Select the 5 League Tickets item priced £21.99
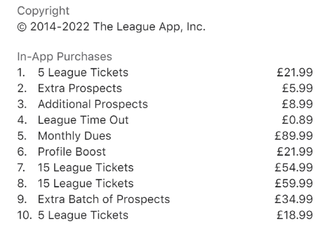 (83, 72)
